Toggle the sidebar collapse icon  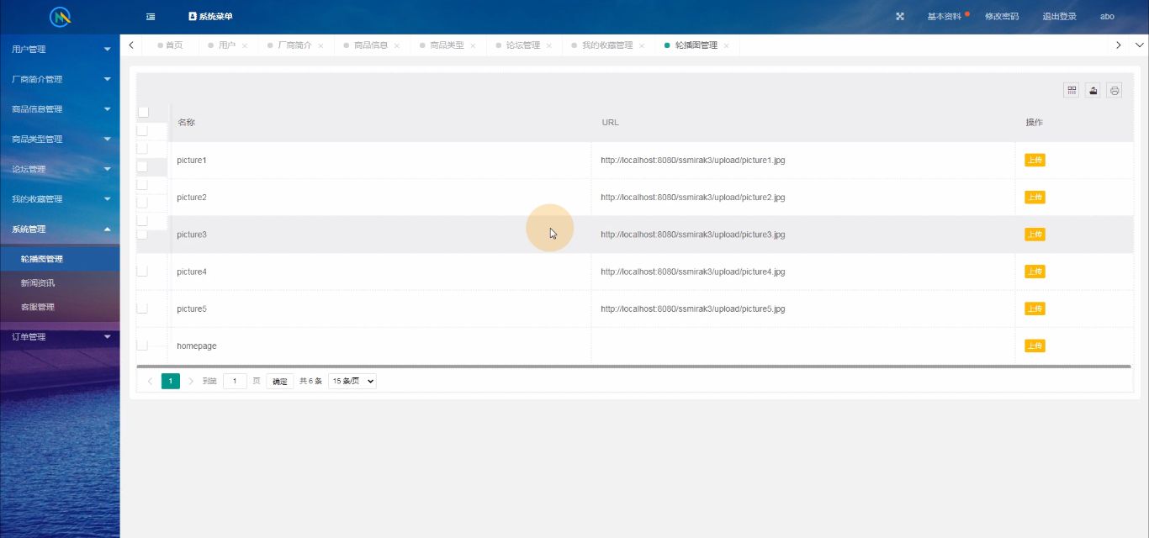point(151,16)
